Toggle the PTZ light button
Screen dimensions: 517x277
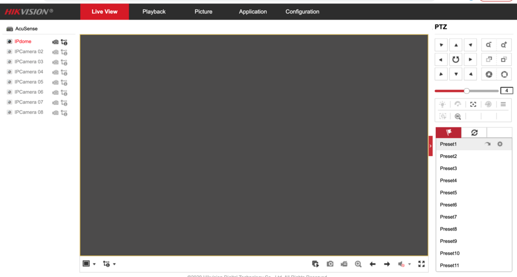tap(443, 104)
